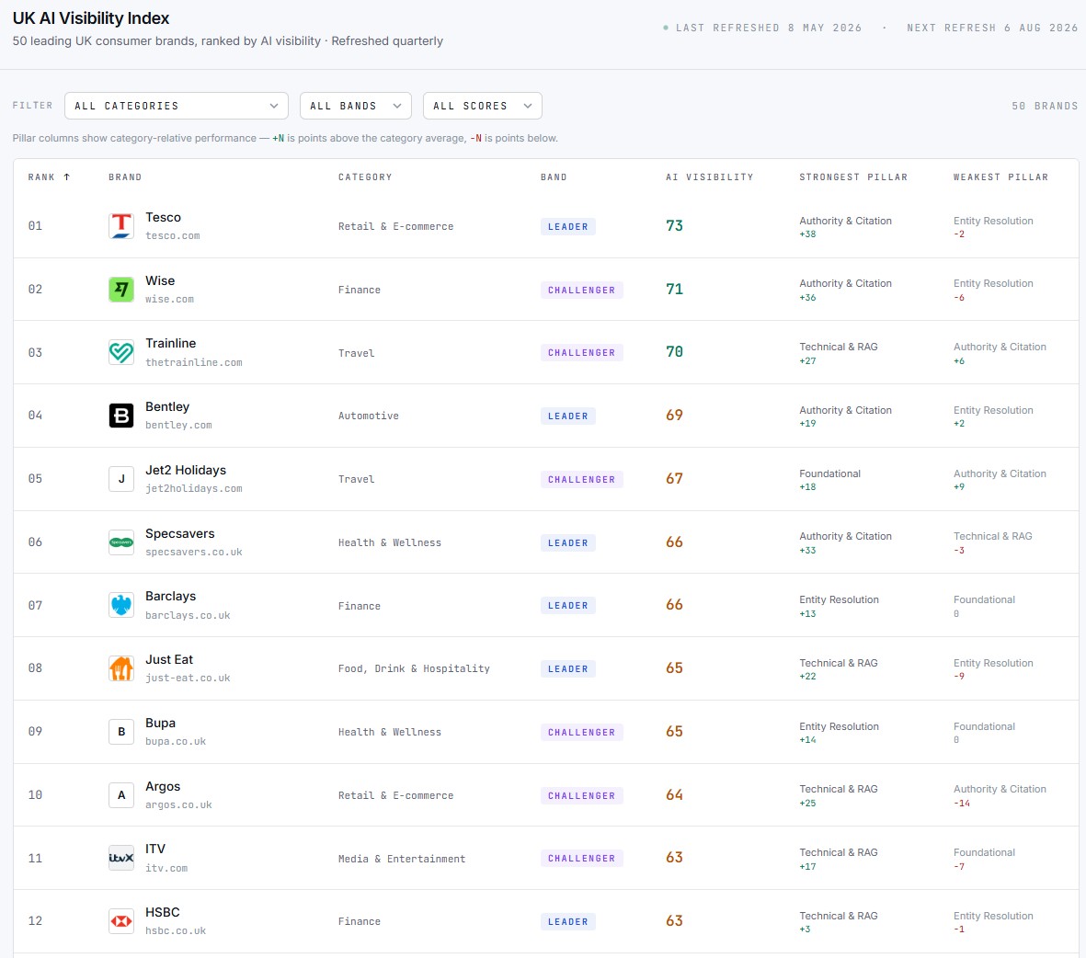Viewport: 1086px width, 958px height.
Task: Sort table by Band column header
Action: click(x=554, y=177)
